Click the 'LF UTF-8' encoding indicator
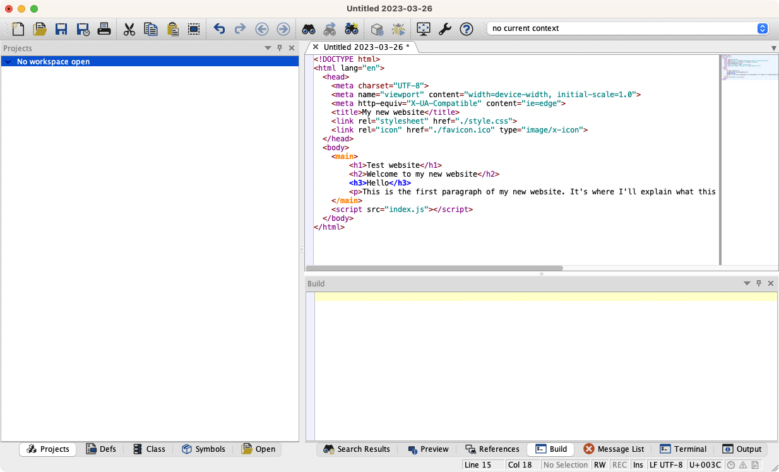The height and width of the screenshot is (472, 779). 666,465
